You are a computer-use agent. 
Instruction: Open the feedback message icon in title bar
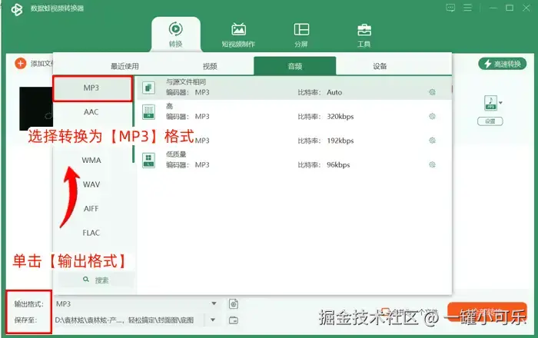click(450, 8)
